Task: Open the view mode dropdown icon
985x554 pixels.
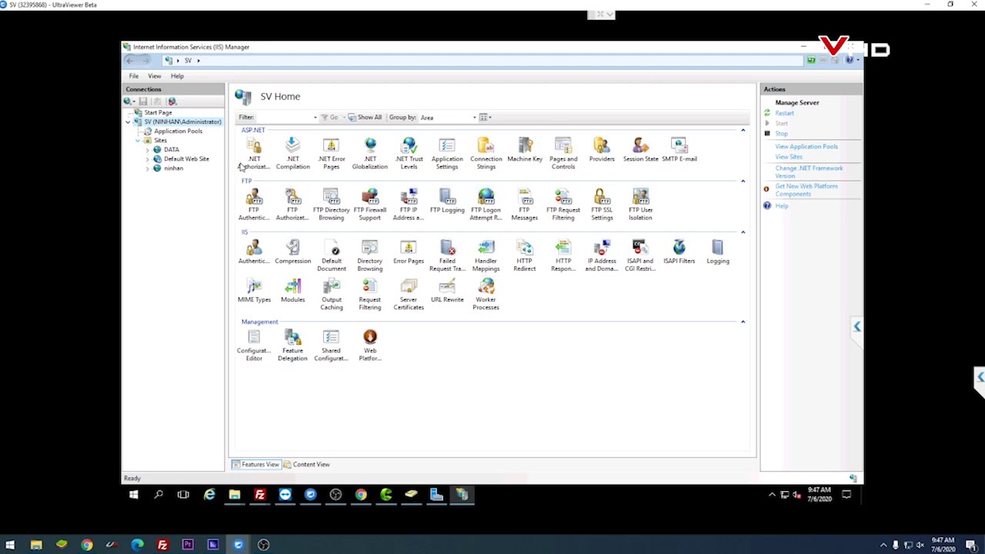Action: pyautogui.click(x=486, y=118)
